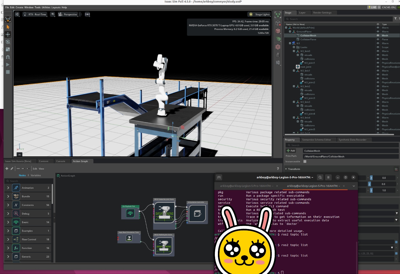Image resolution: width=400 pixels, height=274 pixels.
Task: Stop simulation with the square Stop button
Action: [x=8, y=72]
